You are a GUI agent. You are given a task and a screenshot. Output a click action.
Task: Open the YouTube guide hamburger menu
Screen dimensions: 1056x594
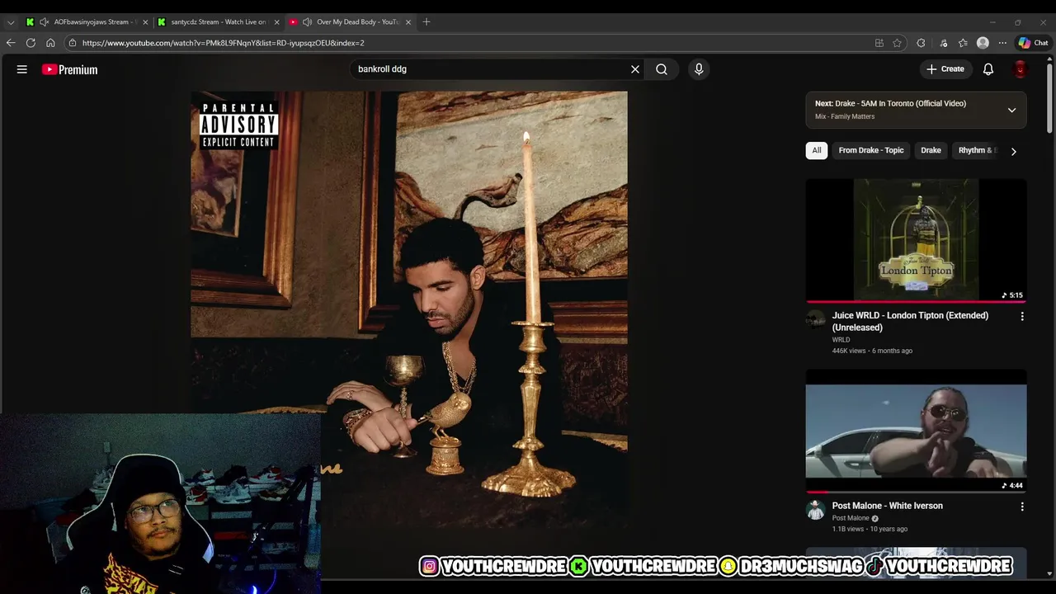click(x=22, y=69)
